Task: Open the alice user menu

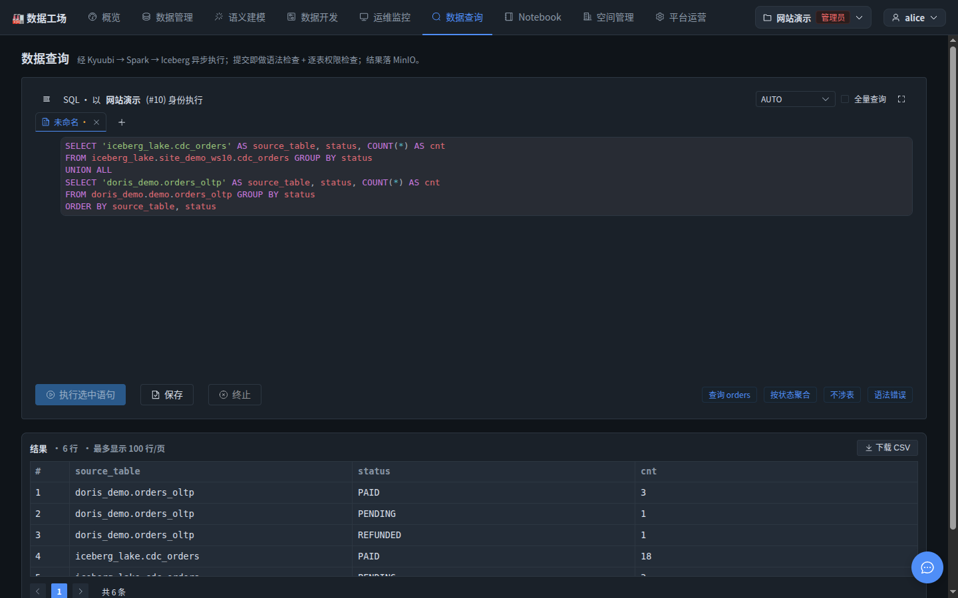Action: (x=915, y=18)
